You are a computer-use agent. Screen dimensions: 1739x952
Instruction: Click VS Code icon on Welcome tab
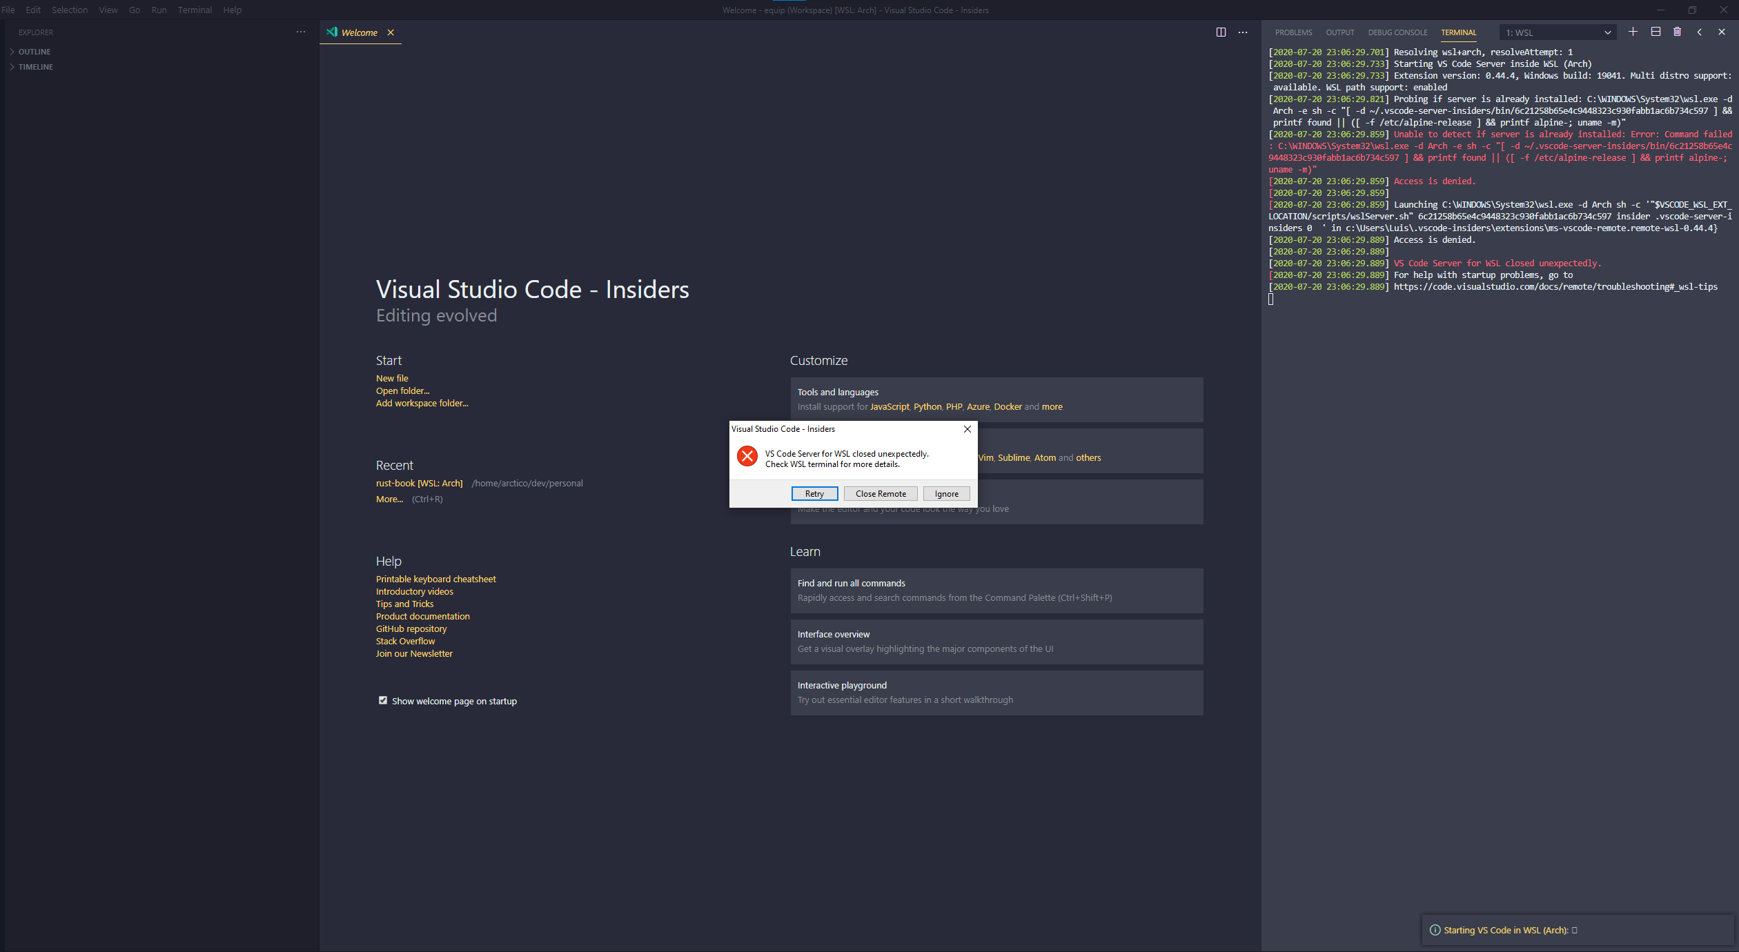point(332,32)
